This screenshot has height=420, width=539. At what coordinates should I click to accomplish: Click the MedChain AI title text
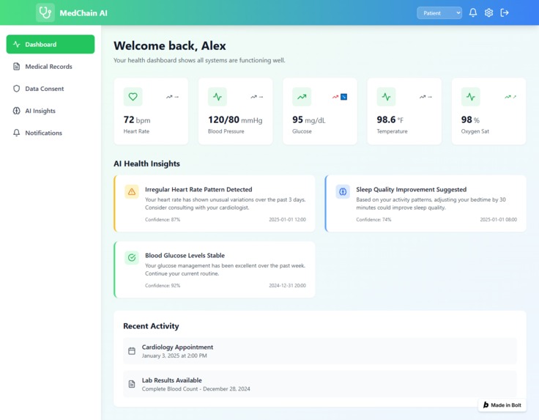pyautogui.click(x=83, y=13)
